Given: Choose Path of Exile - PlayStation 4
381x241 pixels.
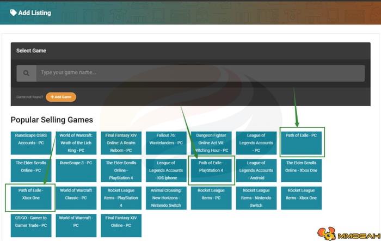Looking at the screenshot, I should [211, 170].
